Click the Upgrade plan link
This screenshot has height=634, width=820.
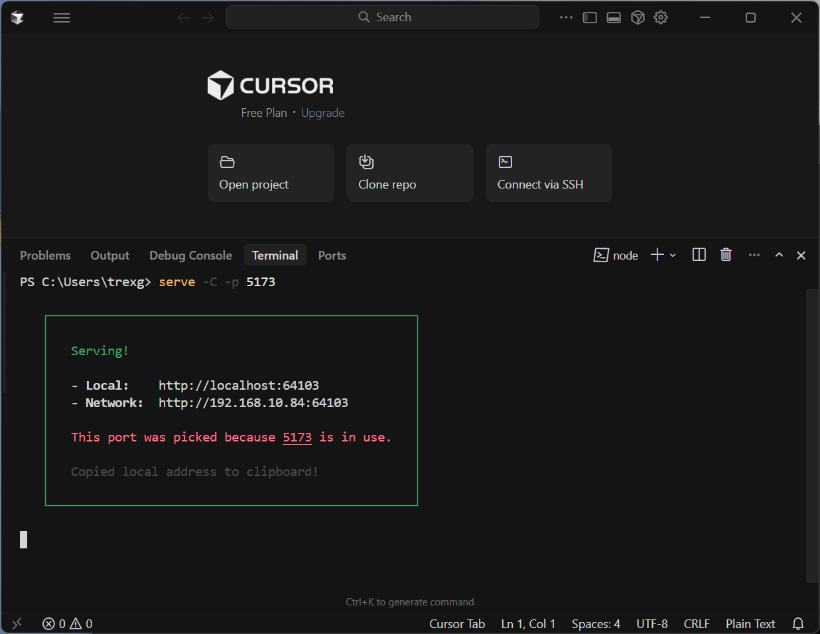pos(322,113)
